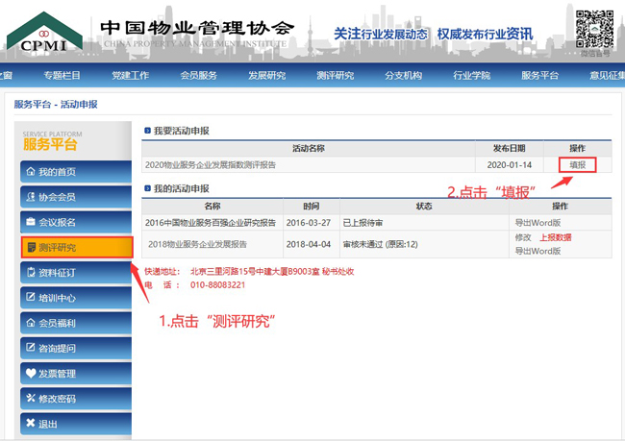
Task: Click the person icon beside 协会会员
Action: click(x=30, y=197)
